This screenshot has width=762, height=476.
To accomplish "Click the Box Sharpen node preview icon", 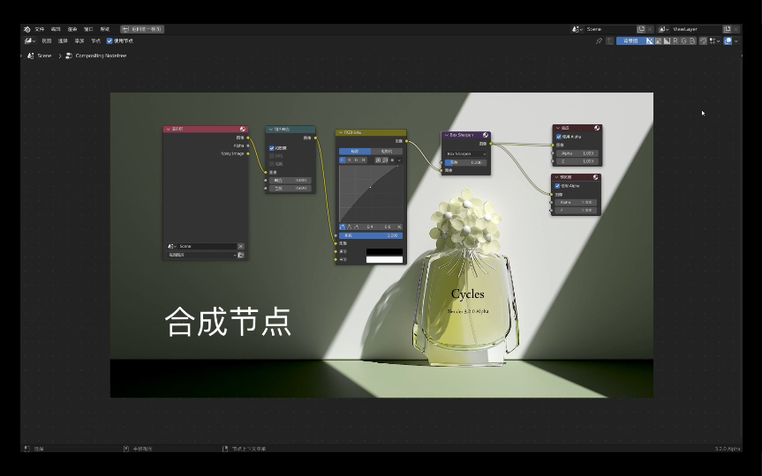I will [486, 135].
